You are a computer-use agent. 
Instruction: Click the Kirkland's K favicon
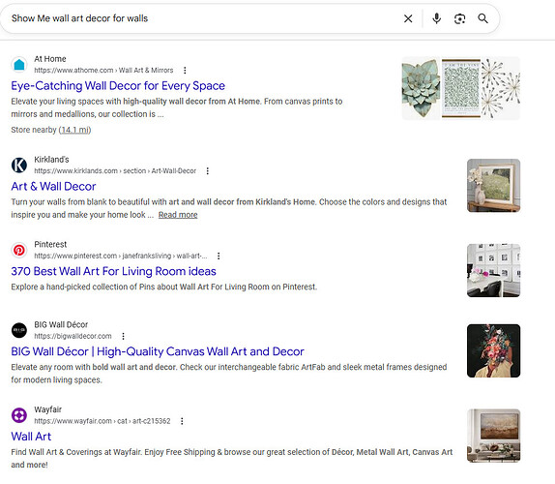(19, 166)
